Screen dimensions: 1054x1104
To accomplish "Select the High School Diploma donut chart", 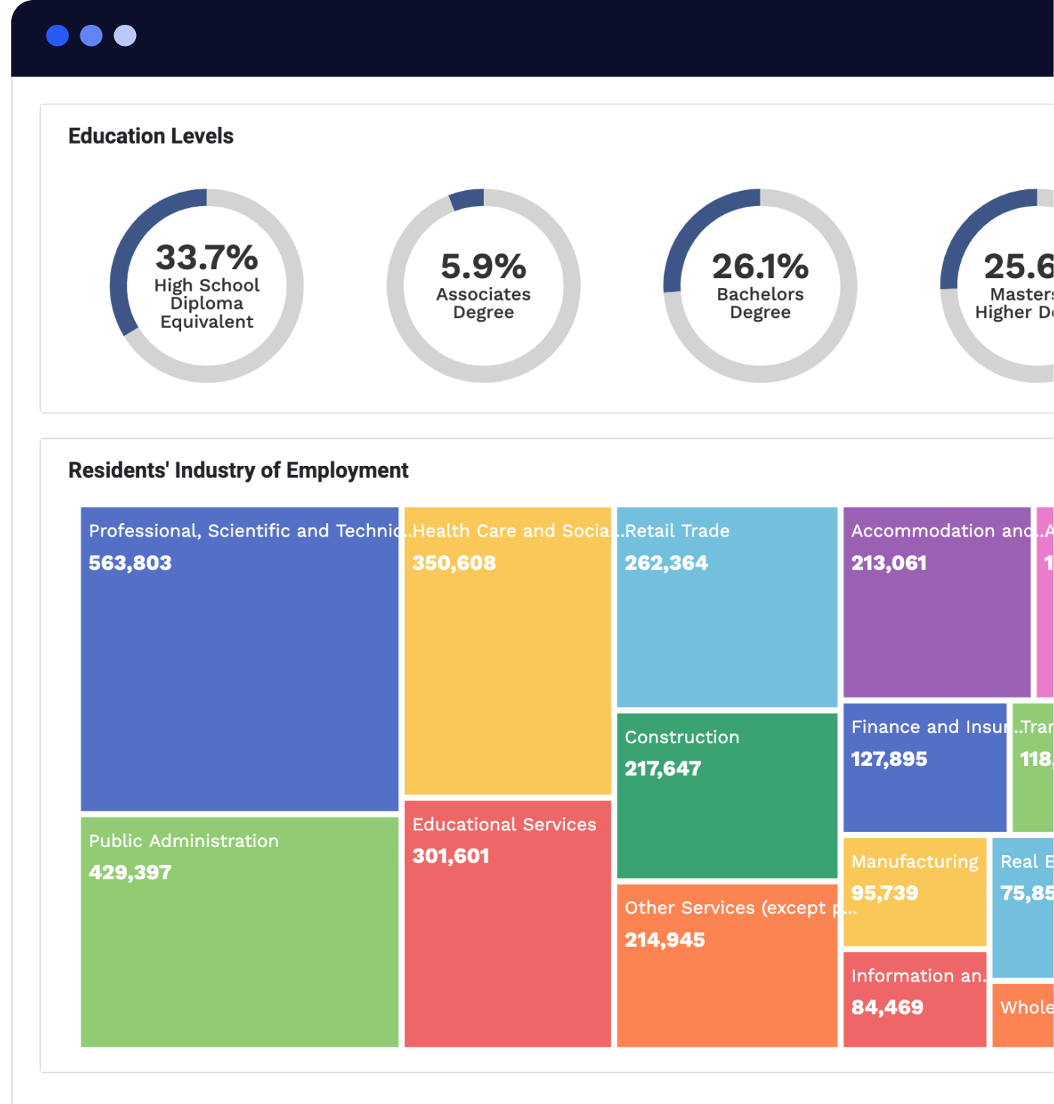I will tap(207, 286).
